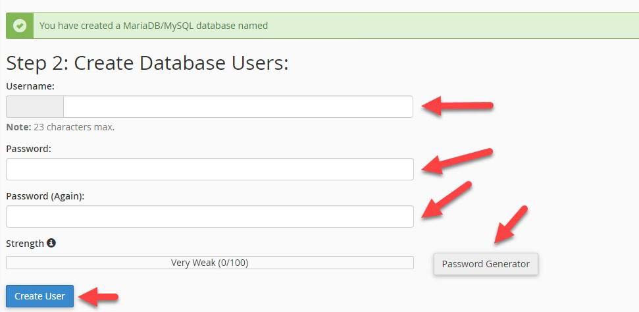
Task: Click red arrow pointing at Password (Again) field
Action: click(x=446, y=200)
